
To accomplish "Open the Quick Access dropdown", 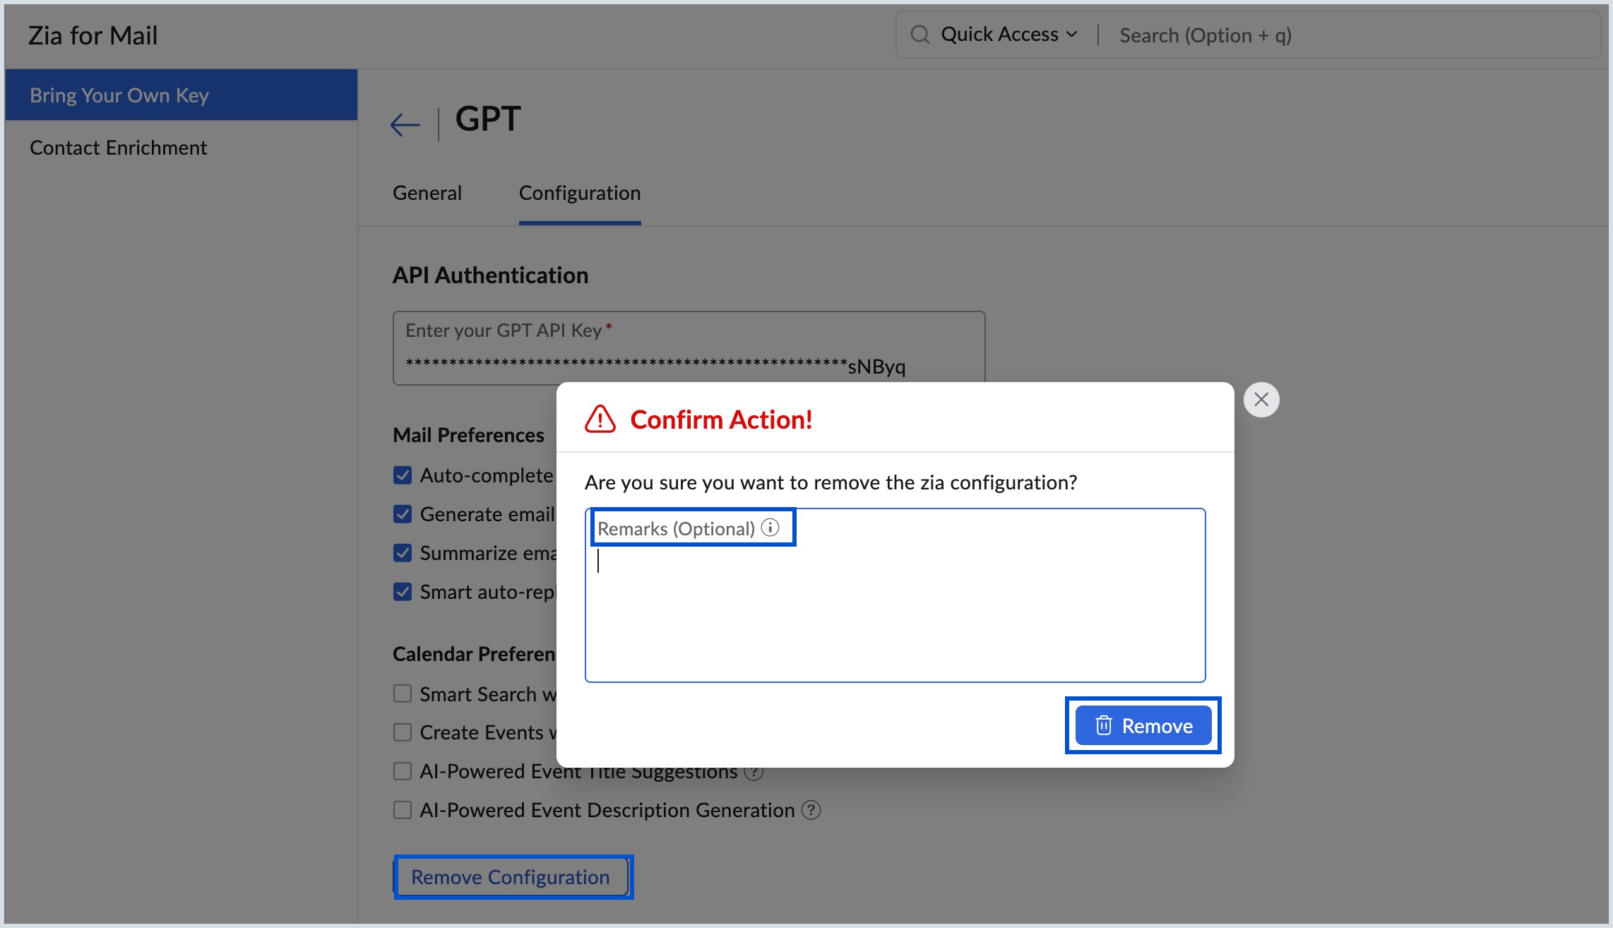I will click(x=1007, y=34).
